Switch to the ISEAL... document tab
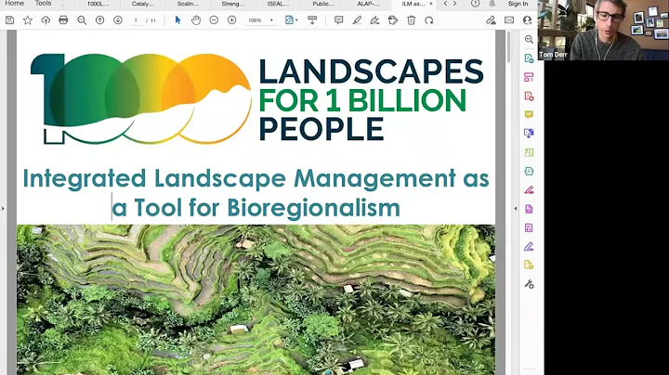The height and width of the screenshot is (375, 669). 278,4
